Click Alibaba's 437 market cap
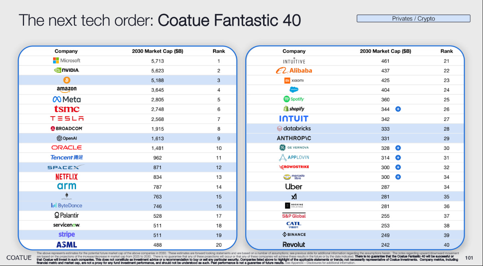The width and height of the screenshot is (483, 266). tap(385, 71)
